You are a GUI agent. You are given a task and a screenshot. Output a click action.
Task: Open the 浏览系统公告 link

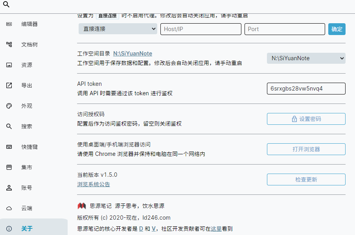click(94, 184)
